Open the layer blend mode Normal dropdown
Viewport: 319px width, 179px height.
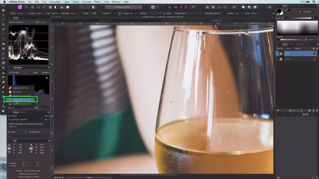pyautogui.click(x=303, y=48)
